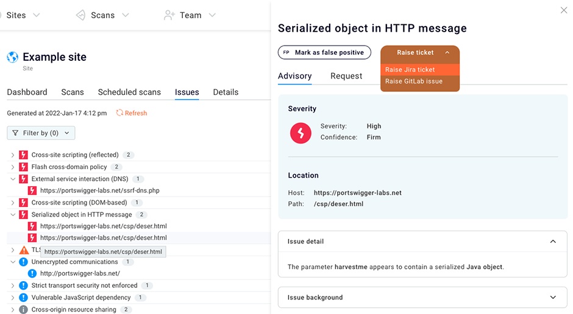This screenshot has width=573, height=314.
Task: Expand Cross-site scripting (DOM-based) group
Action: pos(13,203)
